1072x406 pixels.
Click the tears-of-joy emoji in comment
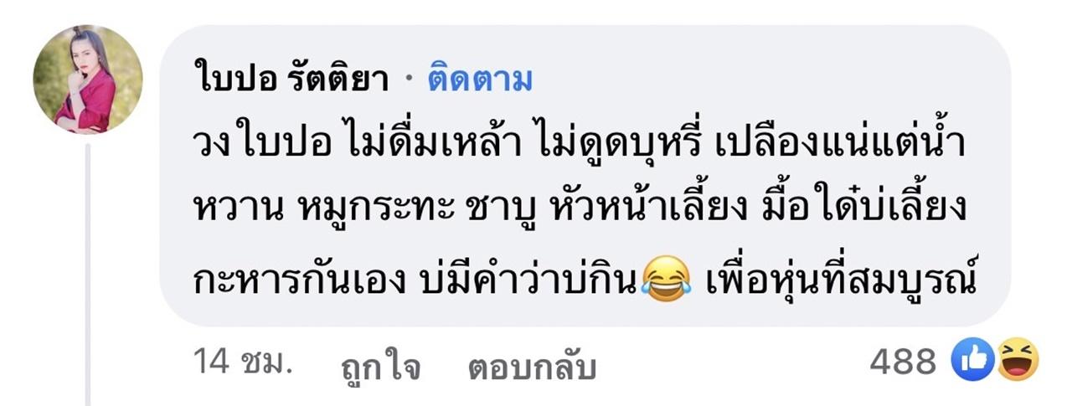pyautogui.click(x=666, y=276)
